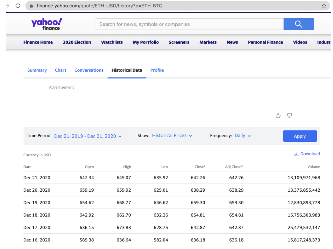Click volume value 12,830,893,778

[304, 203]
